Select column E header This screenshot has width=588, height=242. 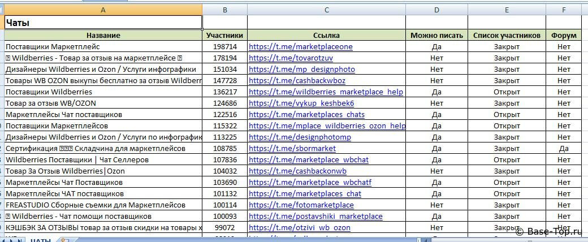tap(506, 9)
